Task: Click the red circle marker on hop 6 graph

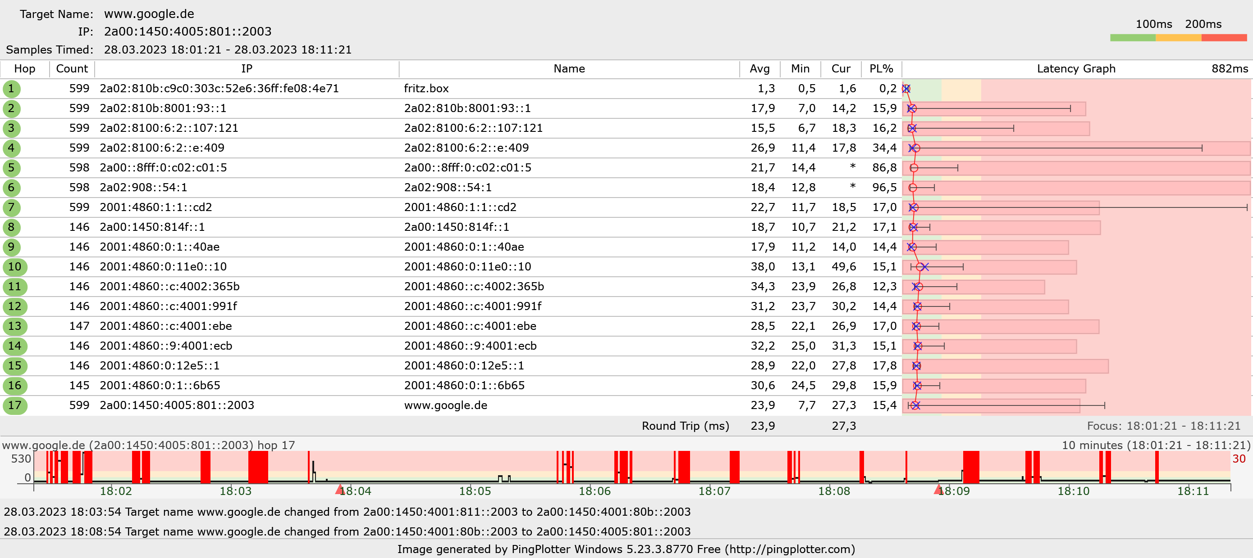Action: pos(913,188)
